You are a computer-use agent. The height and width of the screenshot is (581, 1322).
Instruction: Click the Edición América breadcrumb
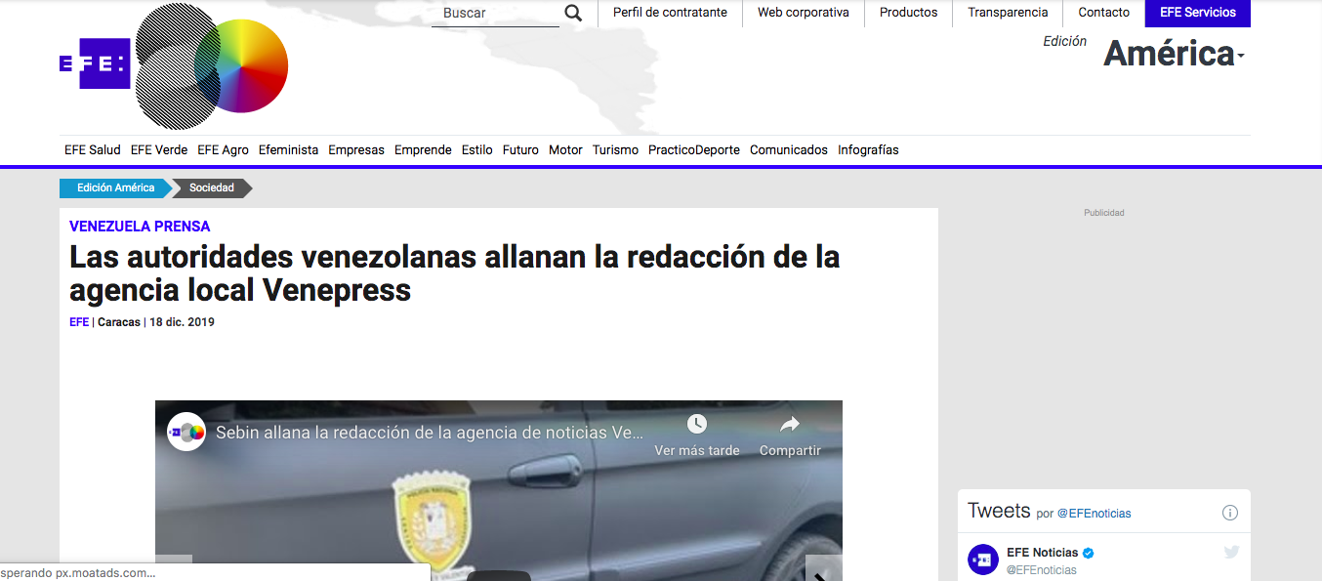coord(115,188)
